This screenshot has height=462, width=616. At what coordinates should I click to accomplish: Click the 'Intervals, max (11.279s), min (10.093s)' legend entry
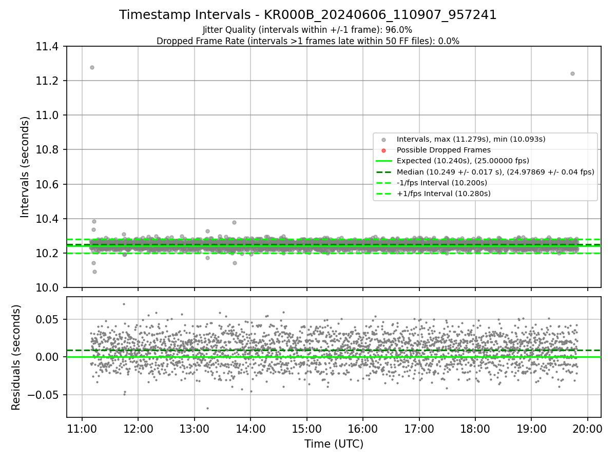tap(471, 139)
